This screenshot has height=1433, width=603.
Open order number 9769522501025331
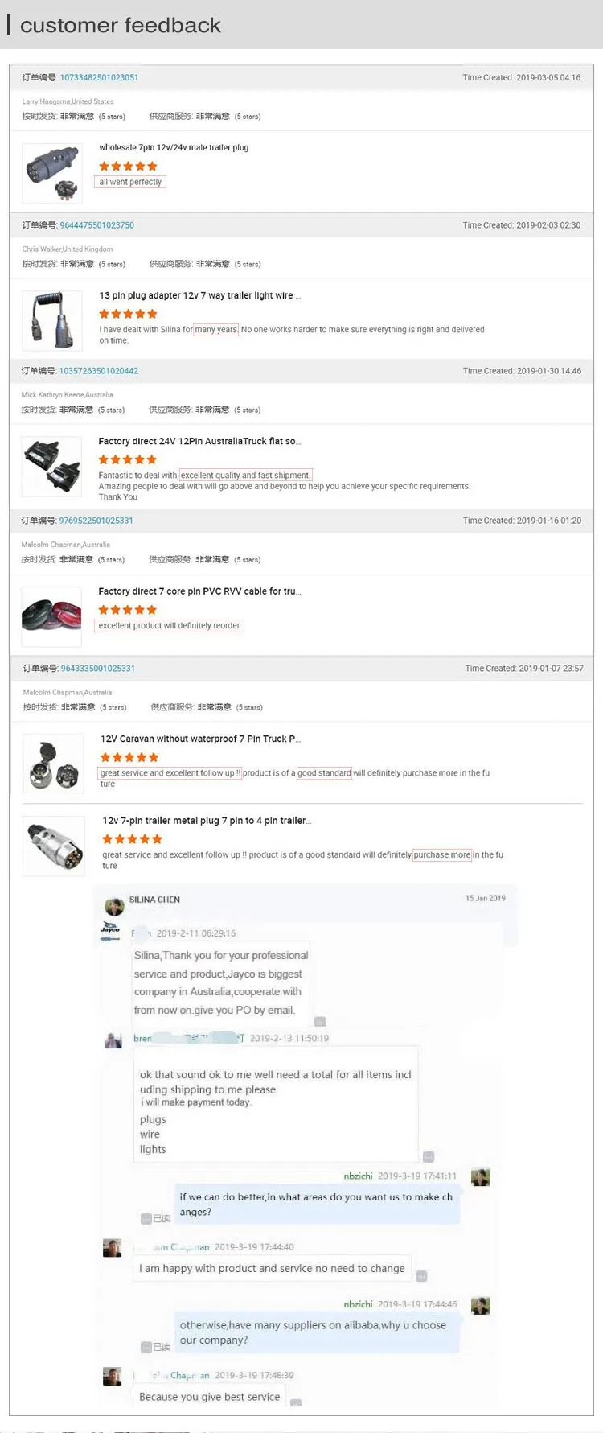point(96,521)
